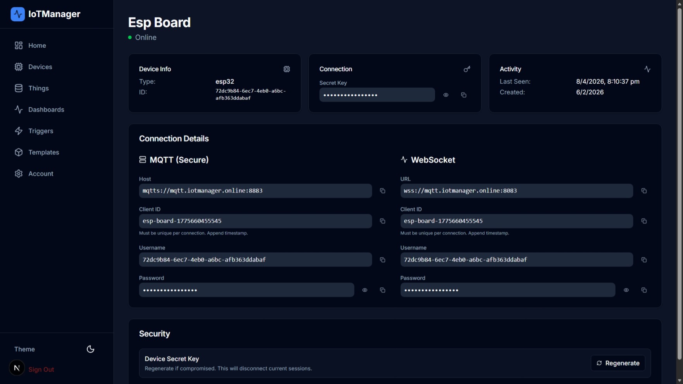Image resolution: width=683 pixels, height=384 pixels.
Task: Click the Account gear icon
Action: pos(18,174)
